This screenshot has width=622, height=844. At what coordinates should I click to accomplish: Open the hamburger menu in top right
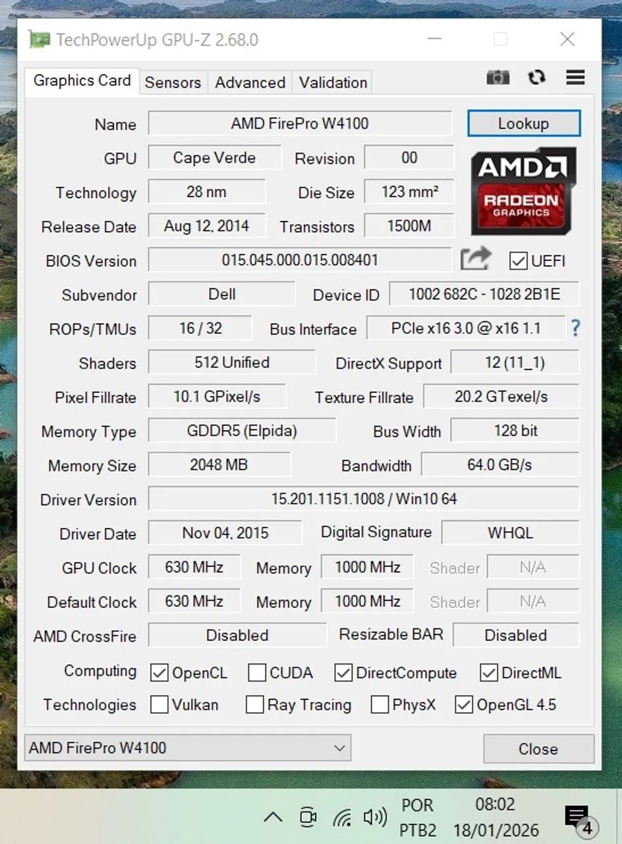click(x=575, y=78)
